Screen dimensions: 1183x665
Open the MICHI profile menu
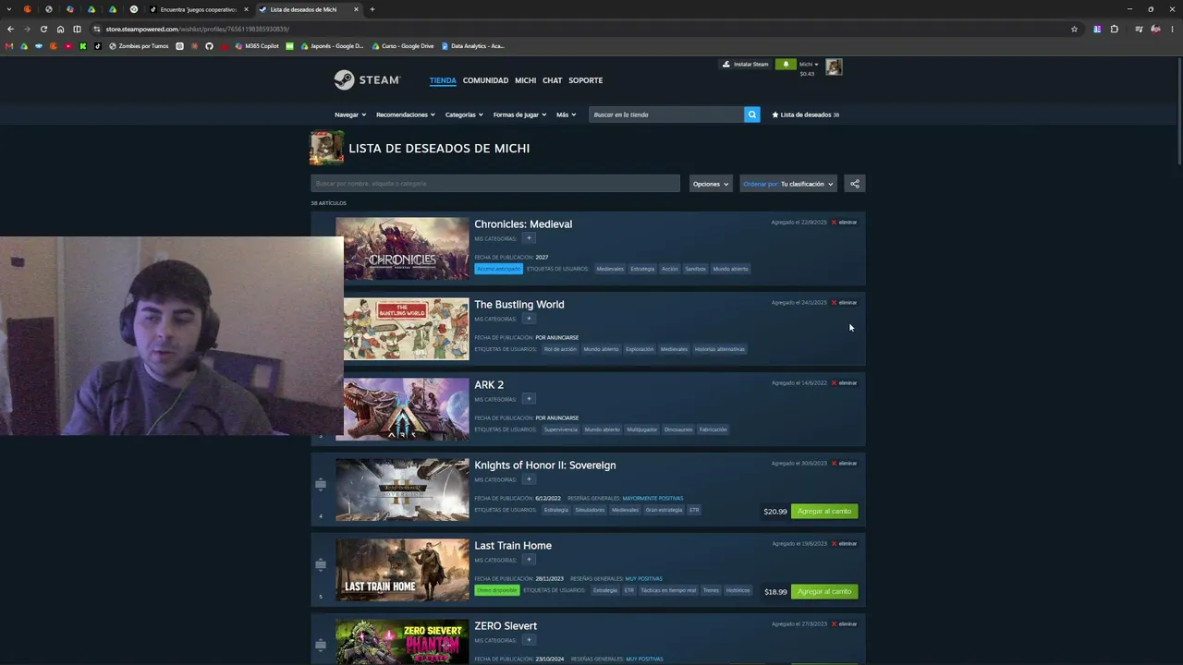click(525, 80)
